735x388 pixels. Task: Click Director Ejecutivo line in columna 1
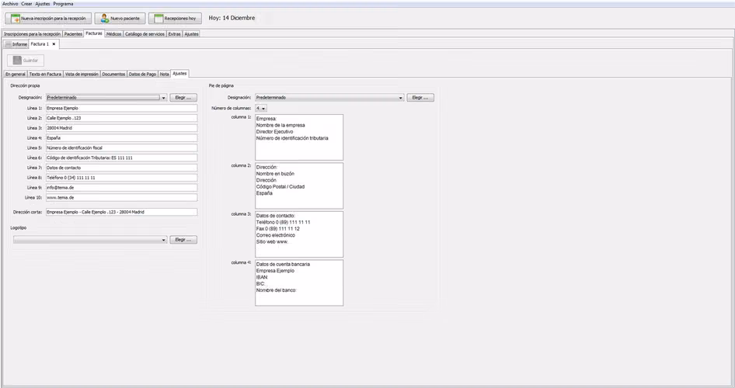pos(274,132)
